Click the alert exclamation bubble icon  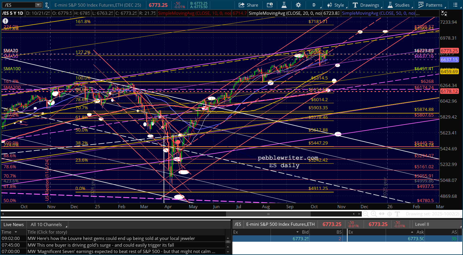click(5, 21)
